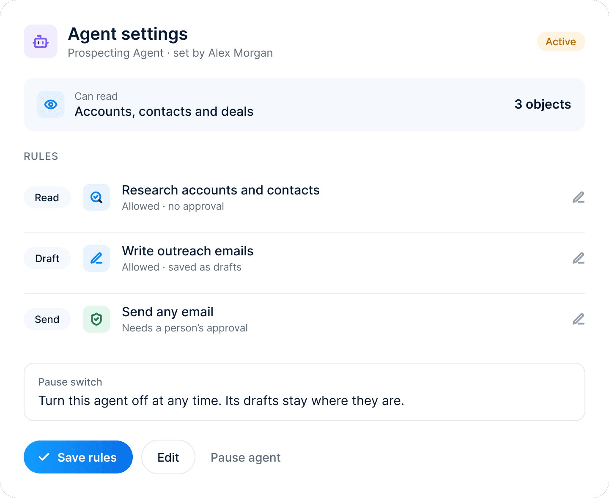This screenshot has width=609, height=498.
Task: Click the Save rules button
Action: (x=78, y=457)
